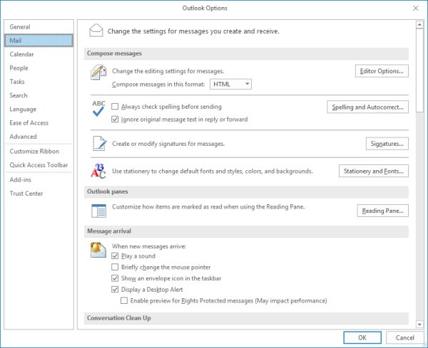The height and width of the screenshot is (348, 428).
Task: Open the General options category
Action: click(39, 26)
